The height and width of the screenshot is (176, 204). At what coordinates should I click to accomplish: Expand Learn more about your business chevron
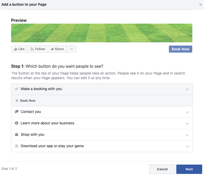[x=187, y=123]
